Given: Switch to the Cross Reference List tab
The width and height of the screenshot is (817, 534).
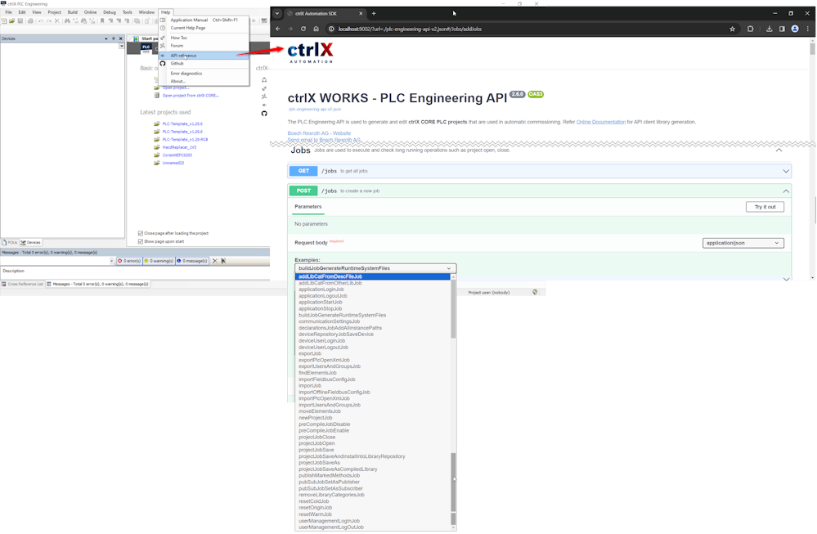Looking at the screenshot, I should click(x=25, y=284).
